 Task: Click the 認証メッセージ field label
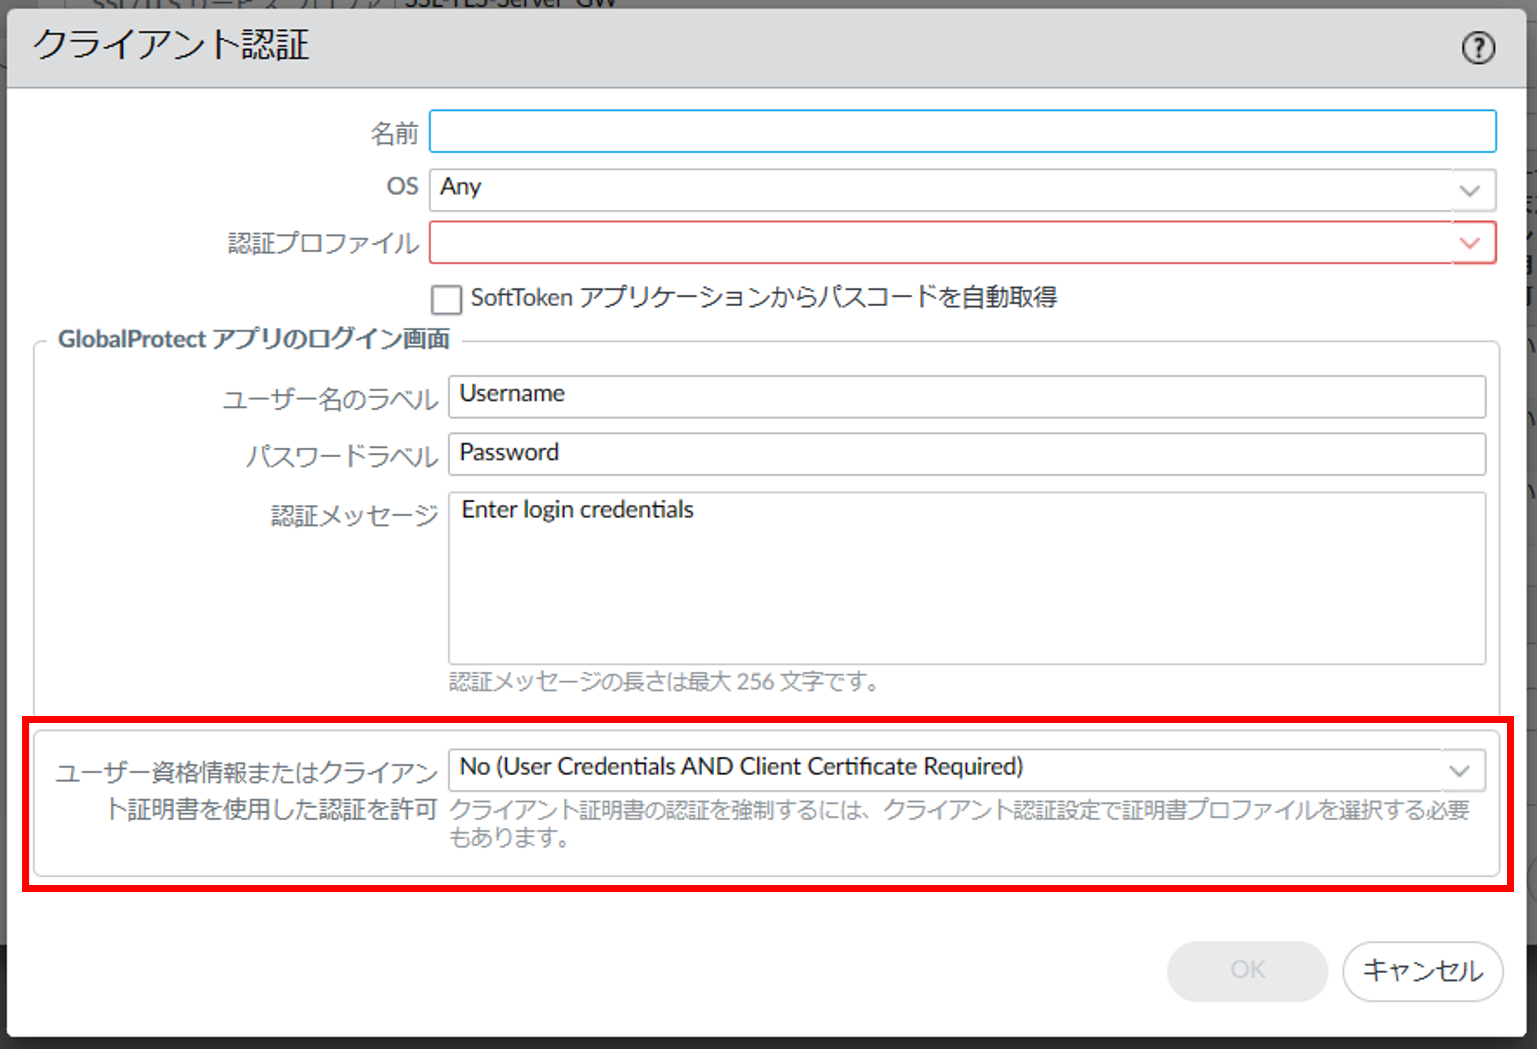tap(354, 515)
